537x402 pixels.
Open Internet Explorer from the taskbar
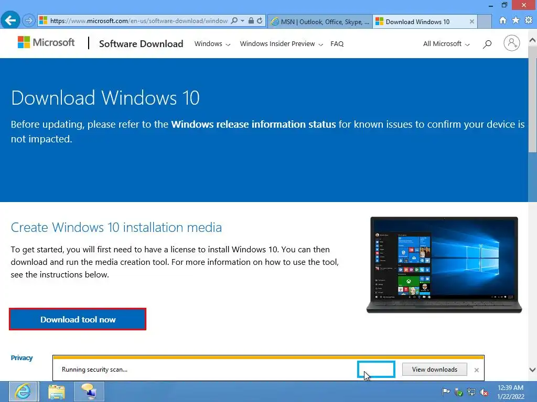(x=23, y=392)
